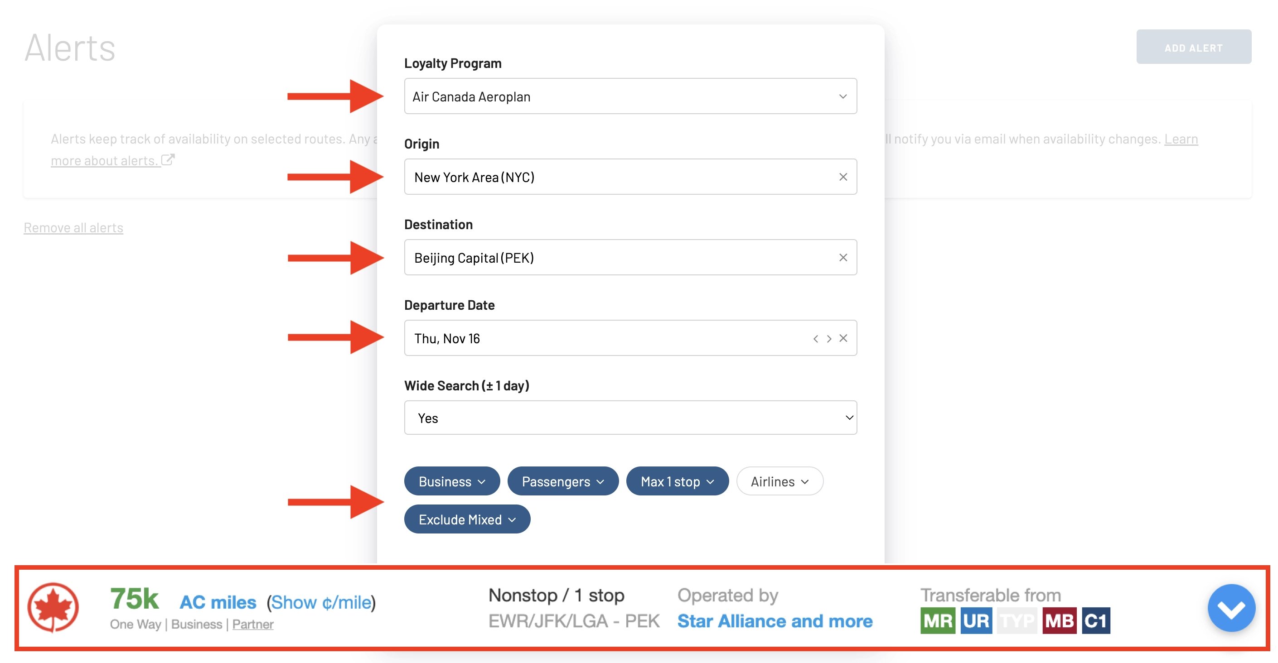This screenshot has height=663, width=1278.
Task: Clear the Departure Date field
Action: coord(843,338)
